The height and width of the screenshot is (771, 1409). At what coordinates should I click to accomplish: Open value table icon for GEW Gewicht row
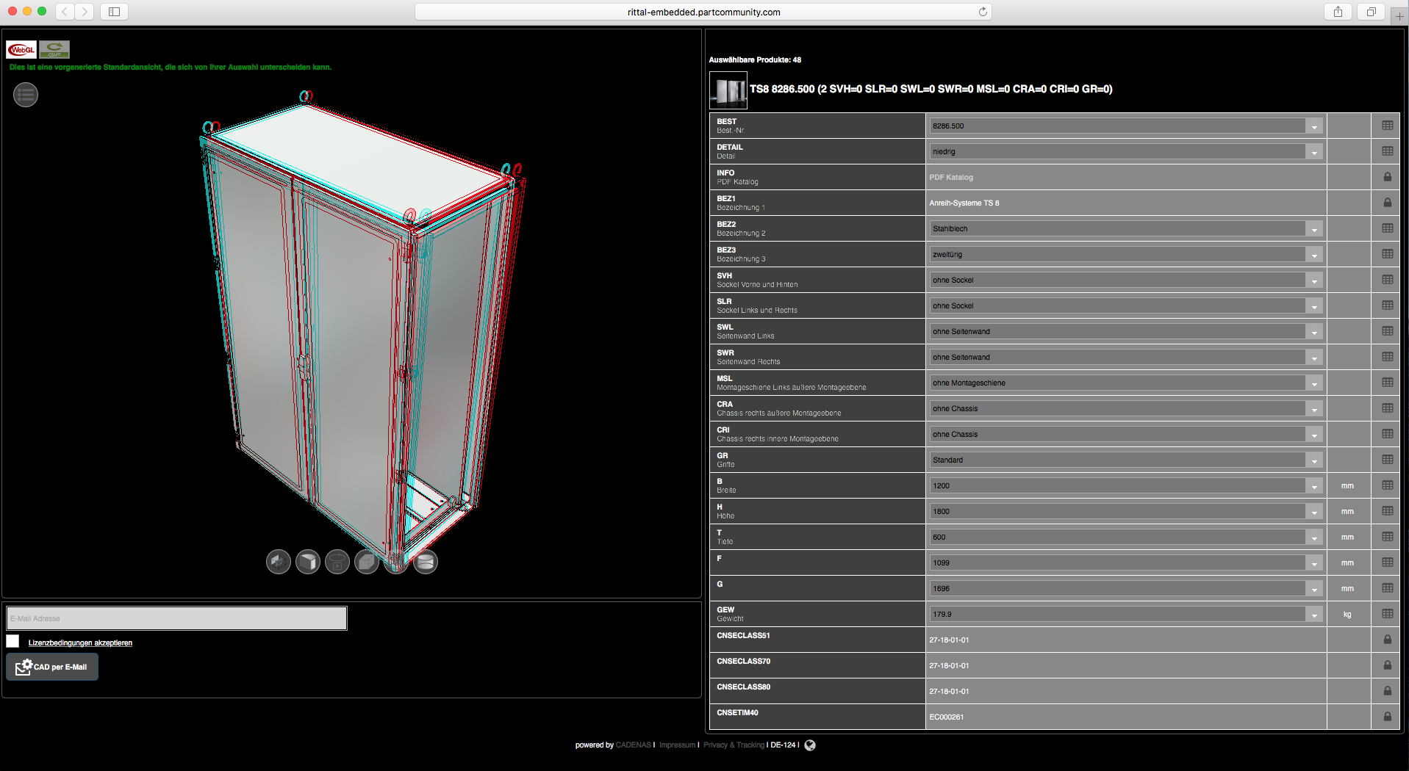[x=1387, y=614]
